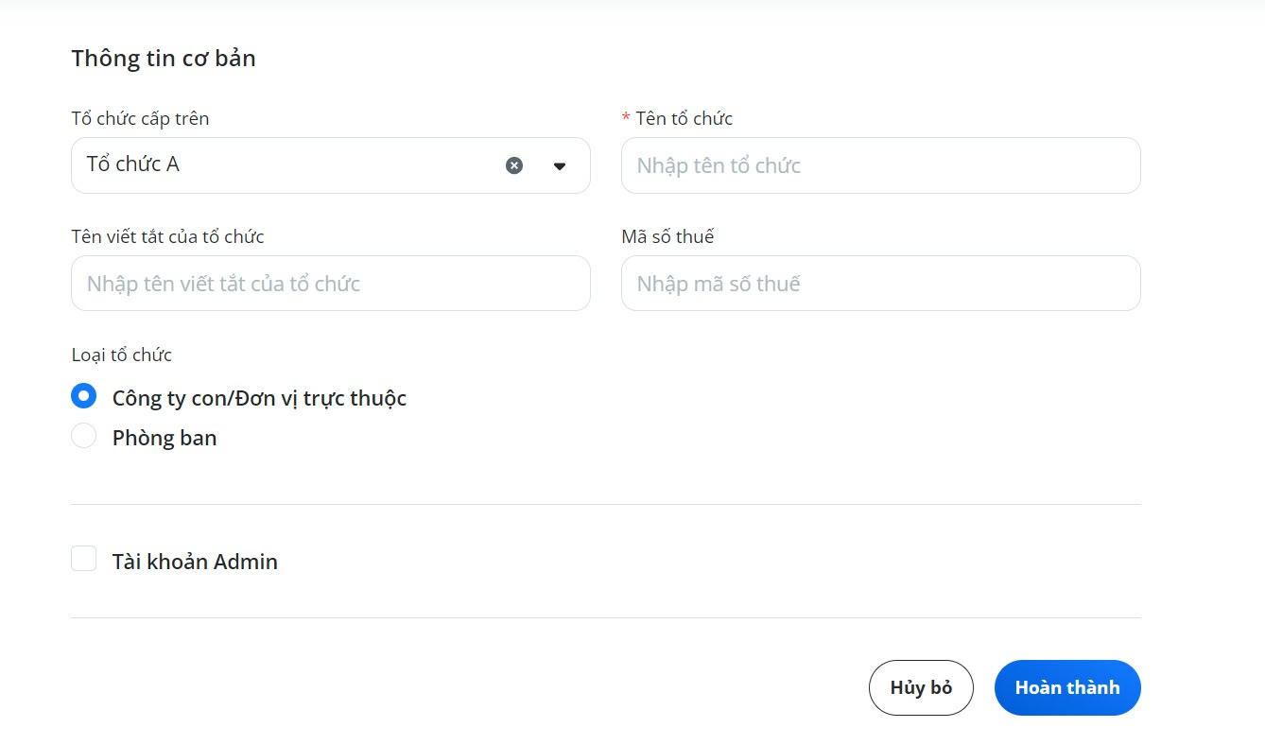This screenshot has width=1265, height=745.
Task: Click the Tên viết tắt của tổ chức label
Action: click(x=167, y=236)
